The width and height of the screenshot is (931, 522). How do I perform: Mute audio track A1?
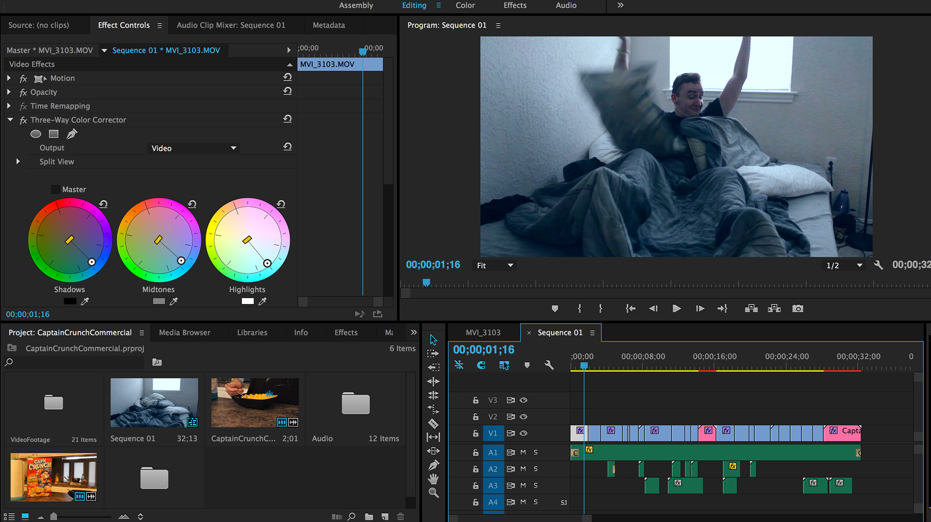point(523,452)
